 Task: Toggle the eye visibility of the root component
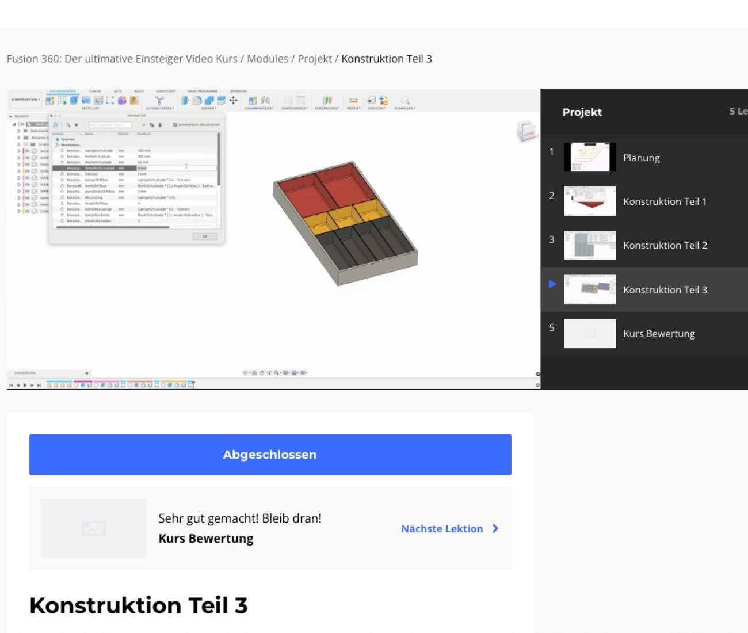pyautogui.click(x=22, y=124)
